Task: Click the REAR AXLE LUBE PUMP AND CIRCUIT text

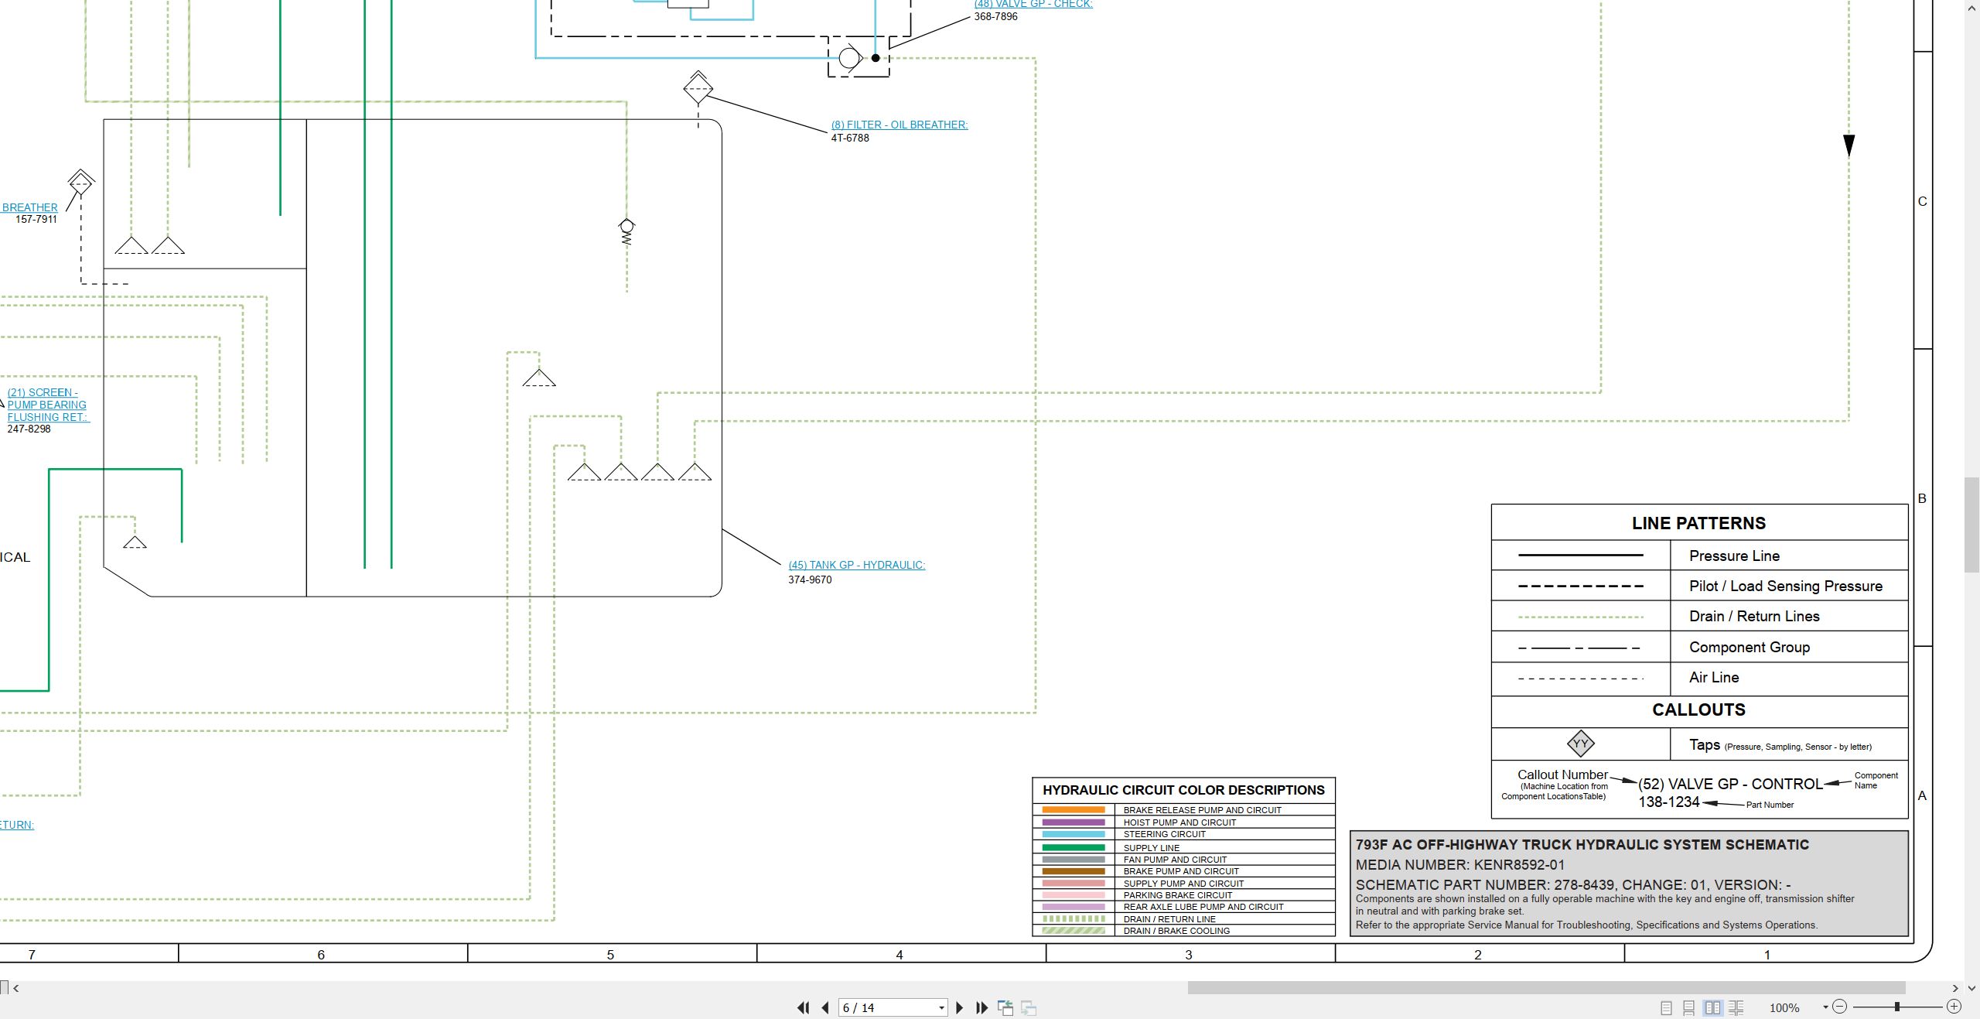Action: [1203, 907]
